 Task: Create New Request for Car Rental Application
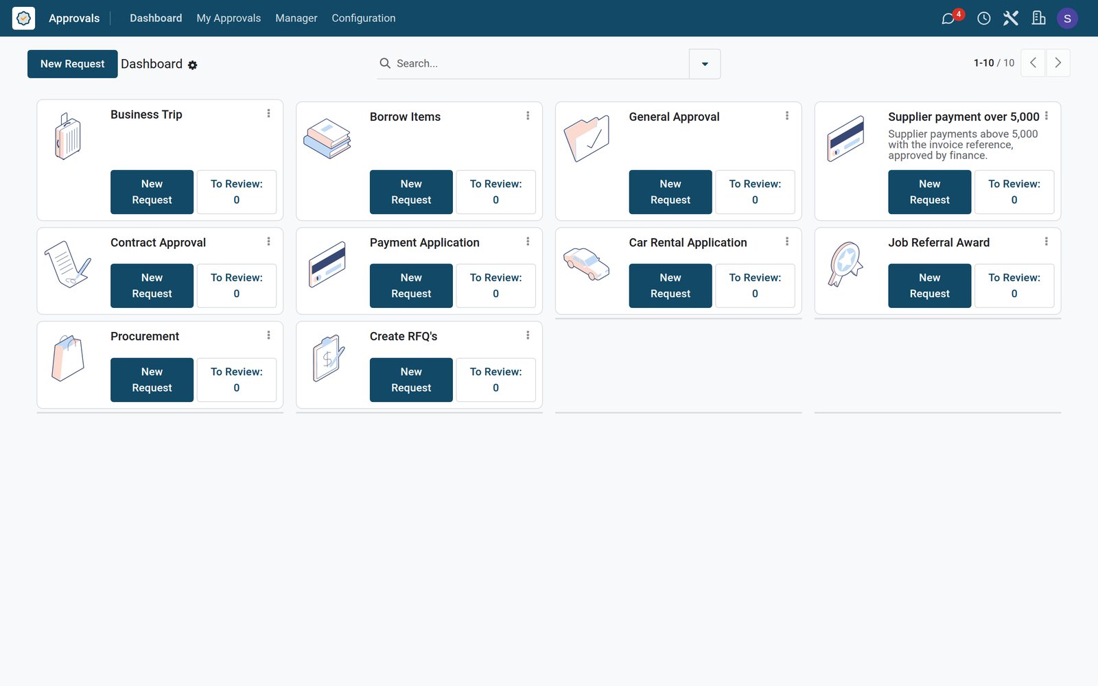click(670, 286)
